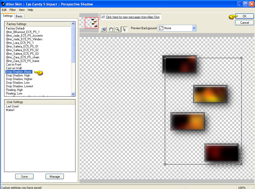
Task: Select the Floating, High preset
Action: pos(14,90)
